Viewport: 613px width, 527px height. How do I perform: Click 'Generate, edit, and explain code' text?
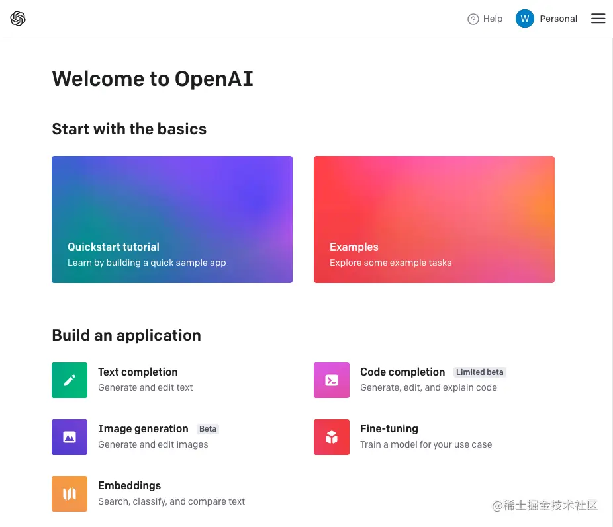pos(428,387)
